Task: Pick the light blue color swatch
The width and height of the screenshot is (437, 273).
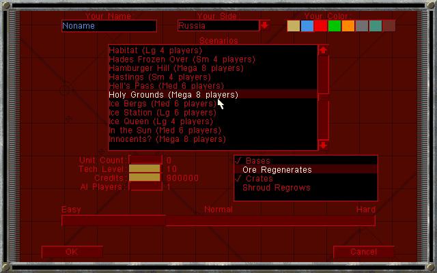Action: (307, 26)
